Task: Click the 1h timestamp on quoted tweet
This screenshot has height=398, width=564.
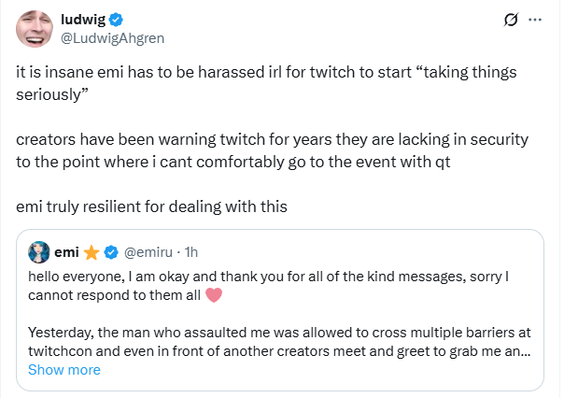Action: coord(191,252)
